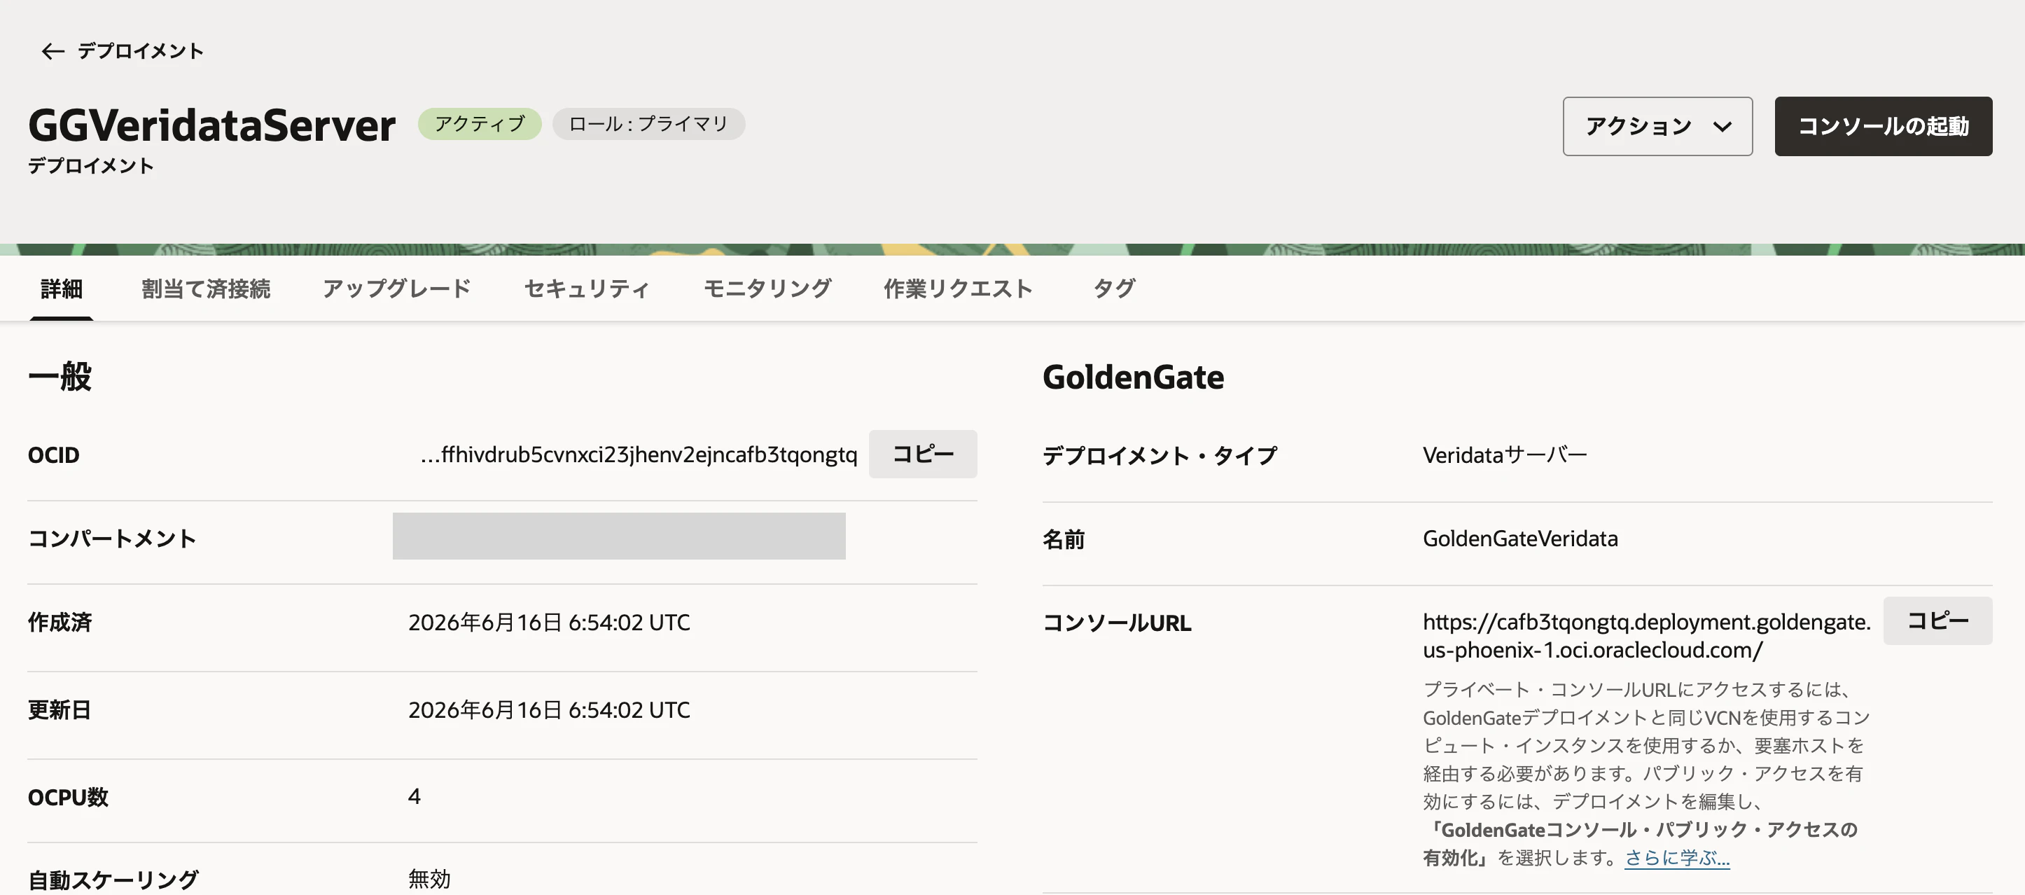Click the コンパートメント label
This screenshot has height=895, width=2025.
coord(111,539)
